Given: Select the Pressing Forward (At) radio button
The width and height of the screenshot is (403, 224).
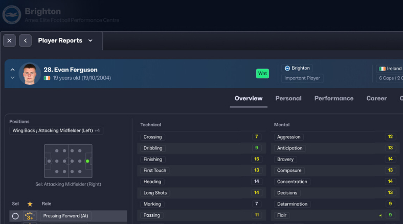Looking at the screenshot, I should click(15, 216).
